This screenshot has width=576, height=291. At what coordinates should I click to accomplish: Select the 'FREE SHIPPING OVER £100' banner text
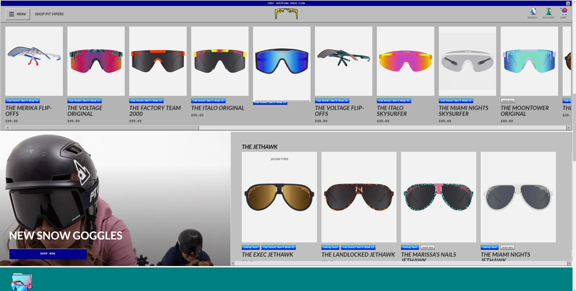(286, 3)
